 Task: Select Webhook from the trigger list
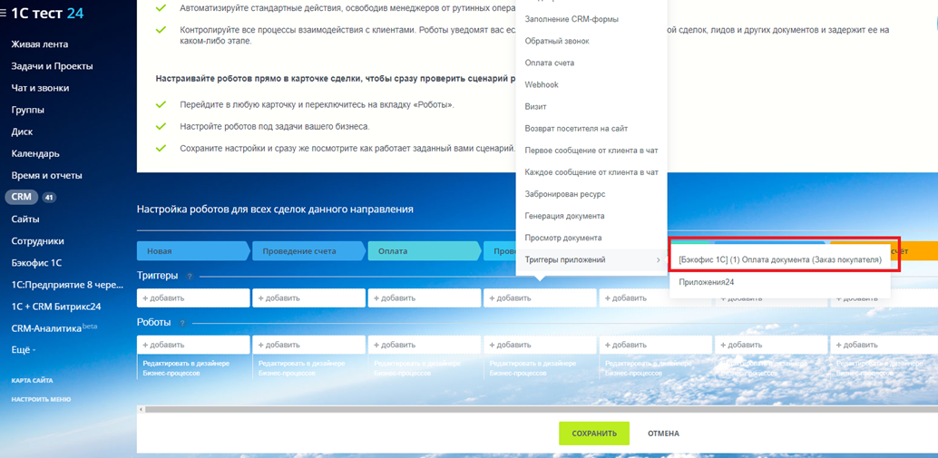[x=542, y=85]
